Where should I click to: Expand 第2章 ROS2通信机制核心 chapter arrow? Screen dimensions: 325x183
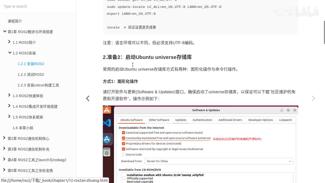coord(4,138)
